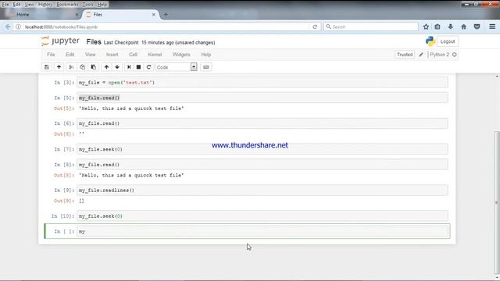Screen dimensions: 500x281
Task: Select cell In [3] with open('test.txt')
Action: point(262,83)
